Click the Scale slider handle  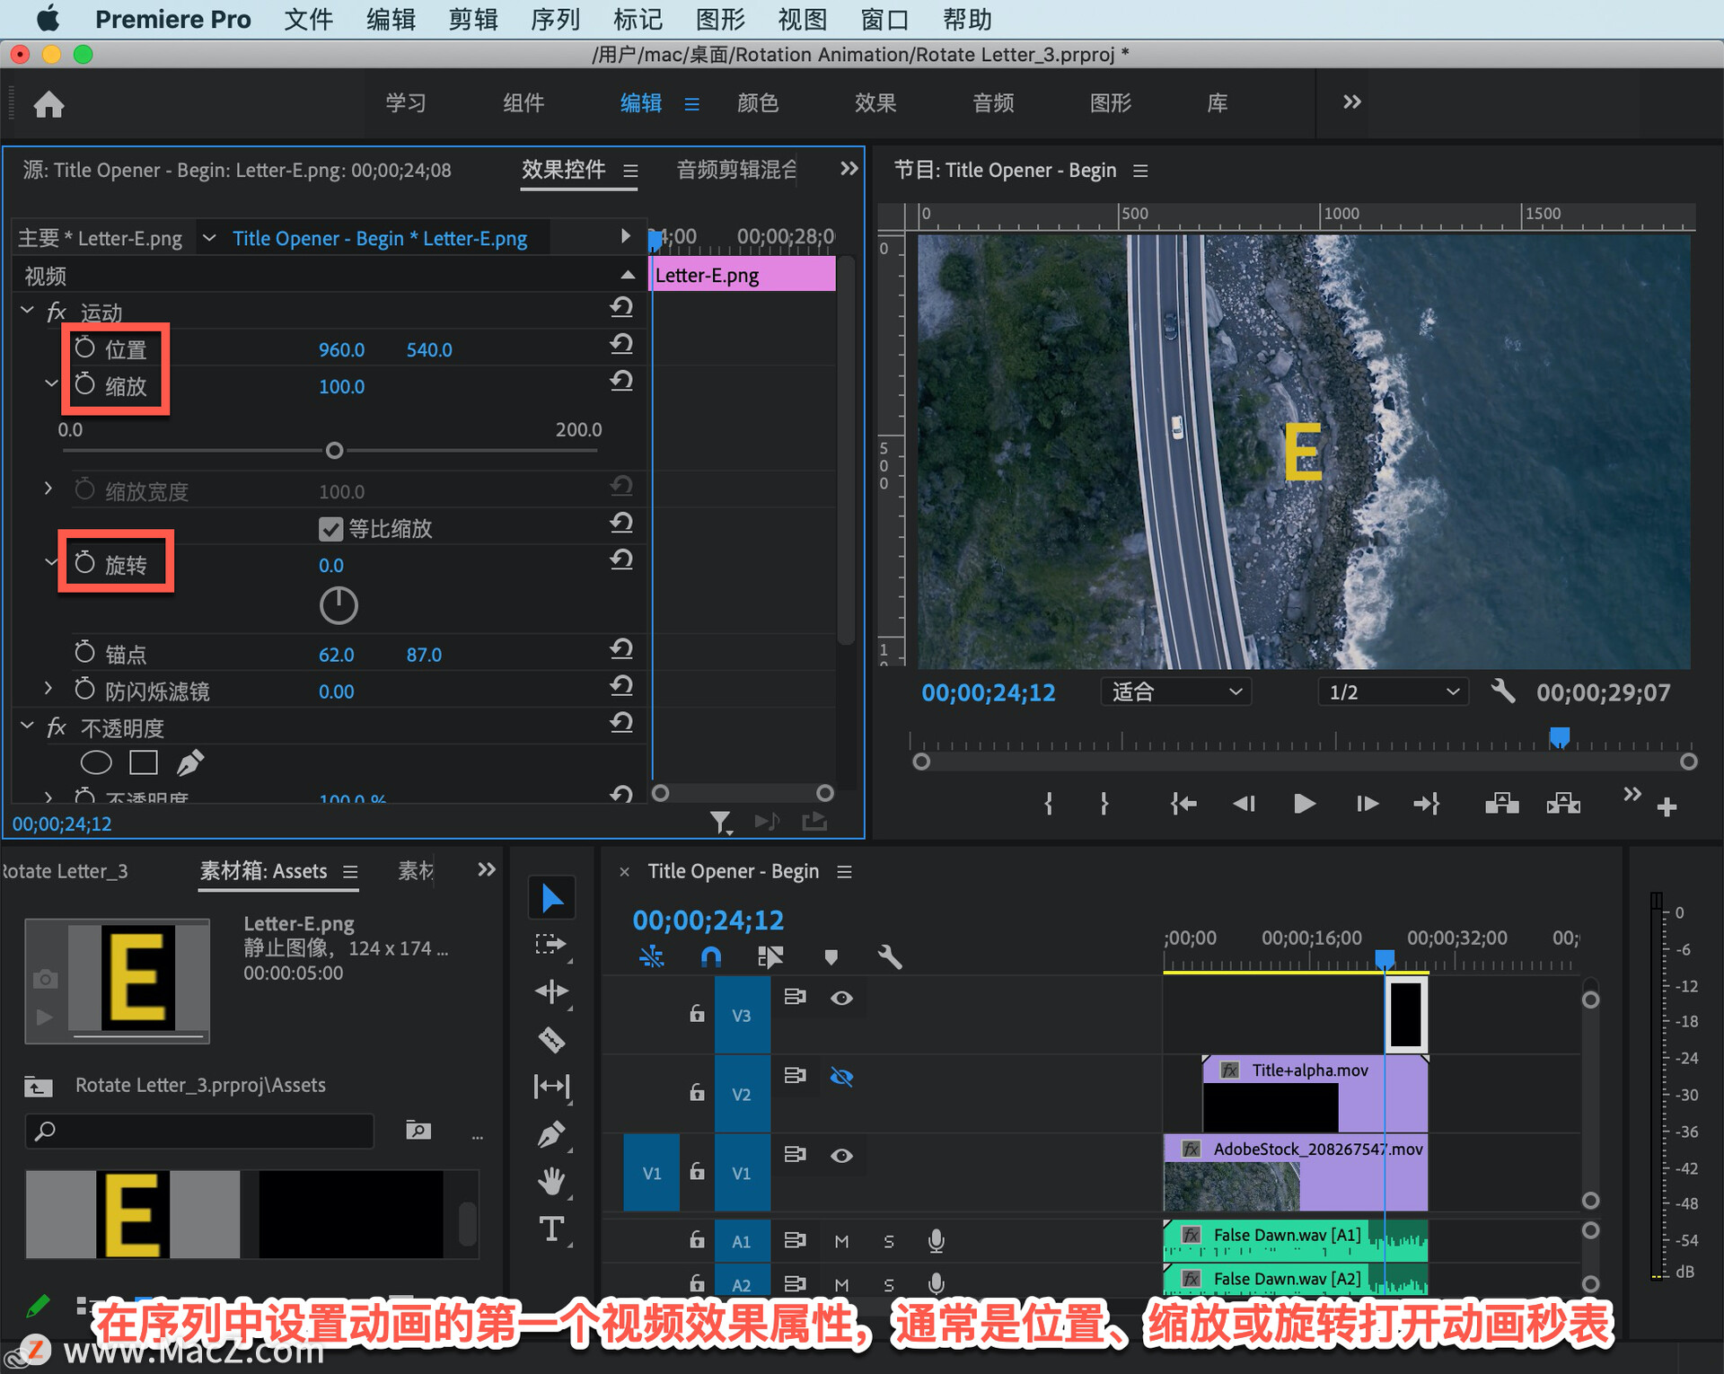(334, 451)
